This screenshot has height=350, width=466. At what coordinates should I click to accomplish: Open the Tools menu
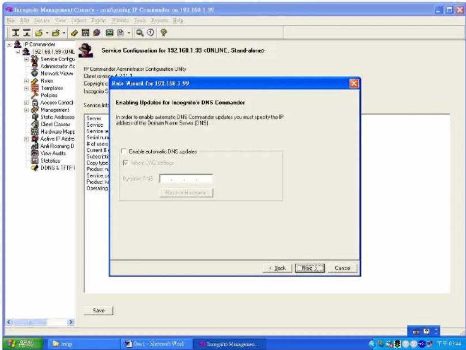pyautogui.click(x=140, y=21)
